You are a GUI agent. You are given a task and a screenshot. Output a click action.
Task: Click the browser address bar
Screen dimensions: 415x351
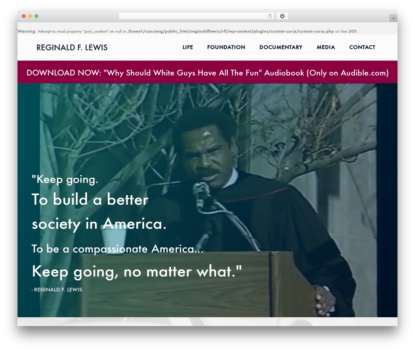point(196,16)
